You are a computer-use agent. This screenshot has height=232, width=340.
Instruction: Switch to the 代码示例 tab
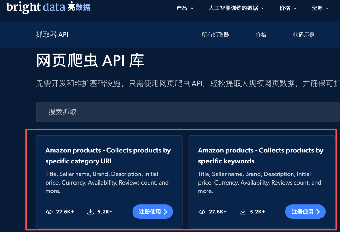304,35
